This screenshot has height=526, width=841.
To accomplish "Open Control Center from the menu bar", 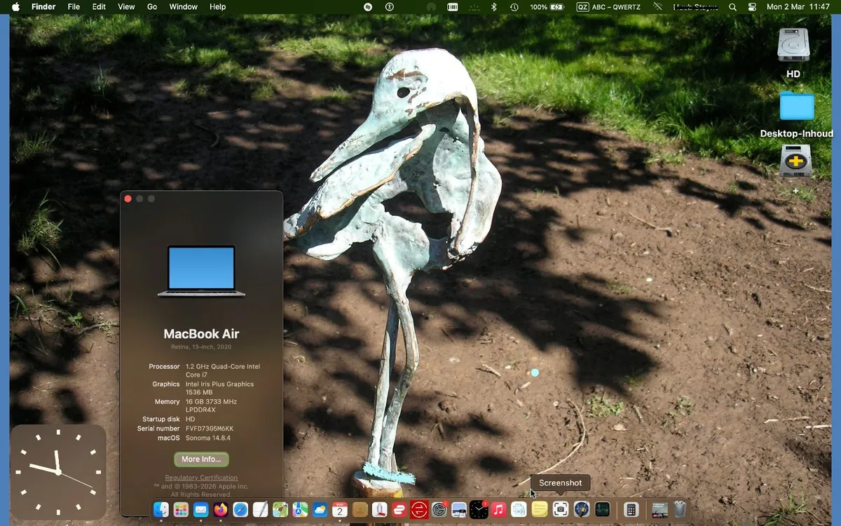I will point(752,7).
